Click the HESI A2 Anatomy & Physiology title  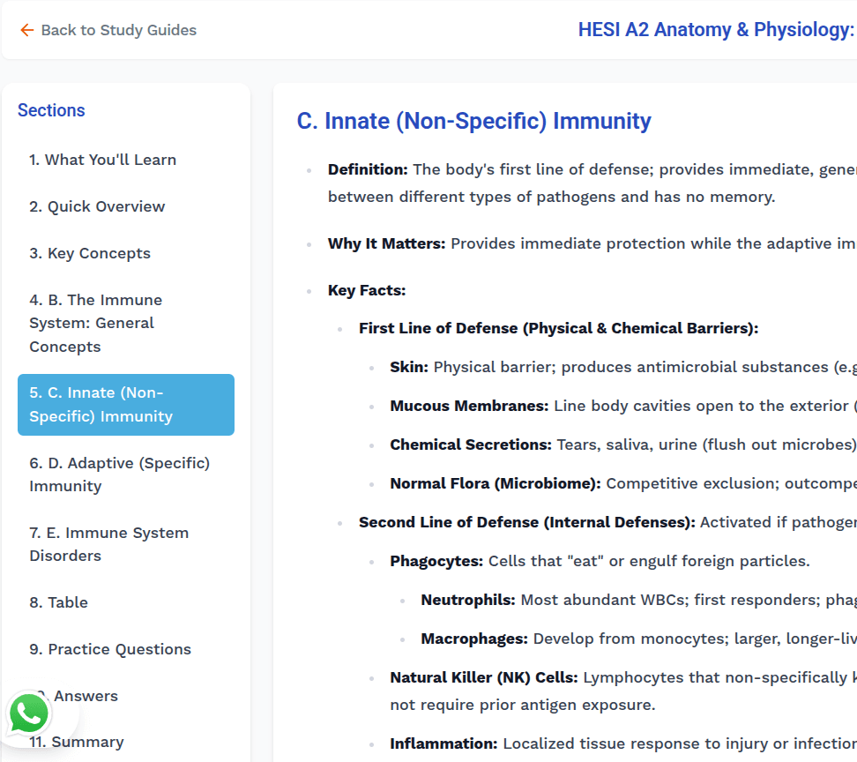pyautogui.click(x=715, y=30)
